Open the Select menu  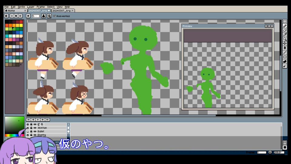[51, 7]
